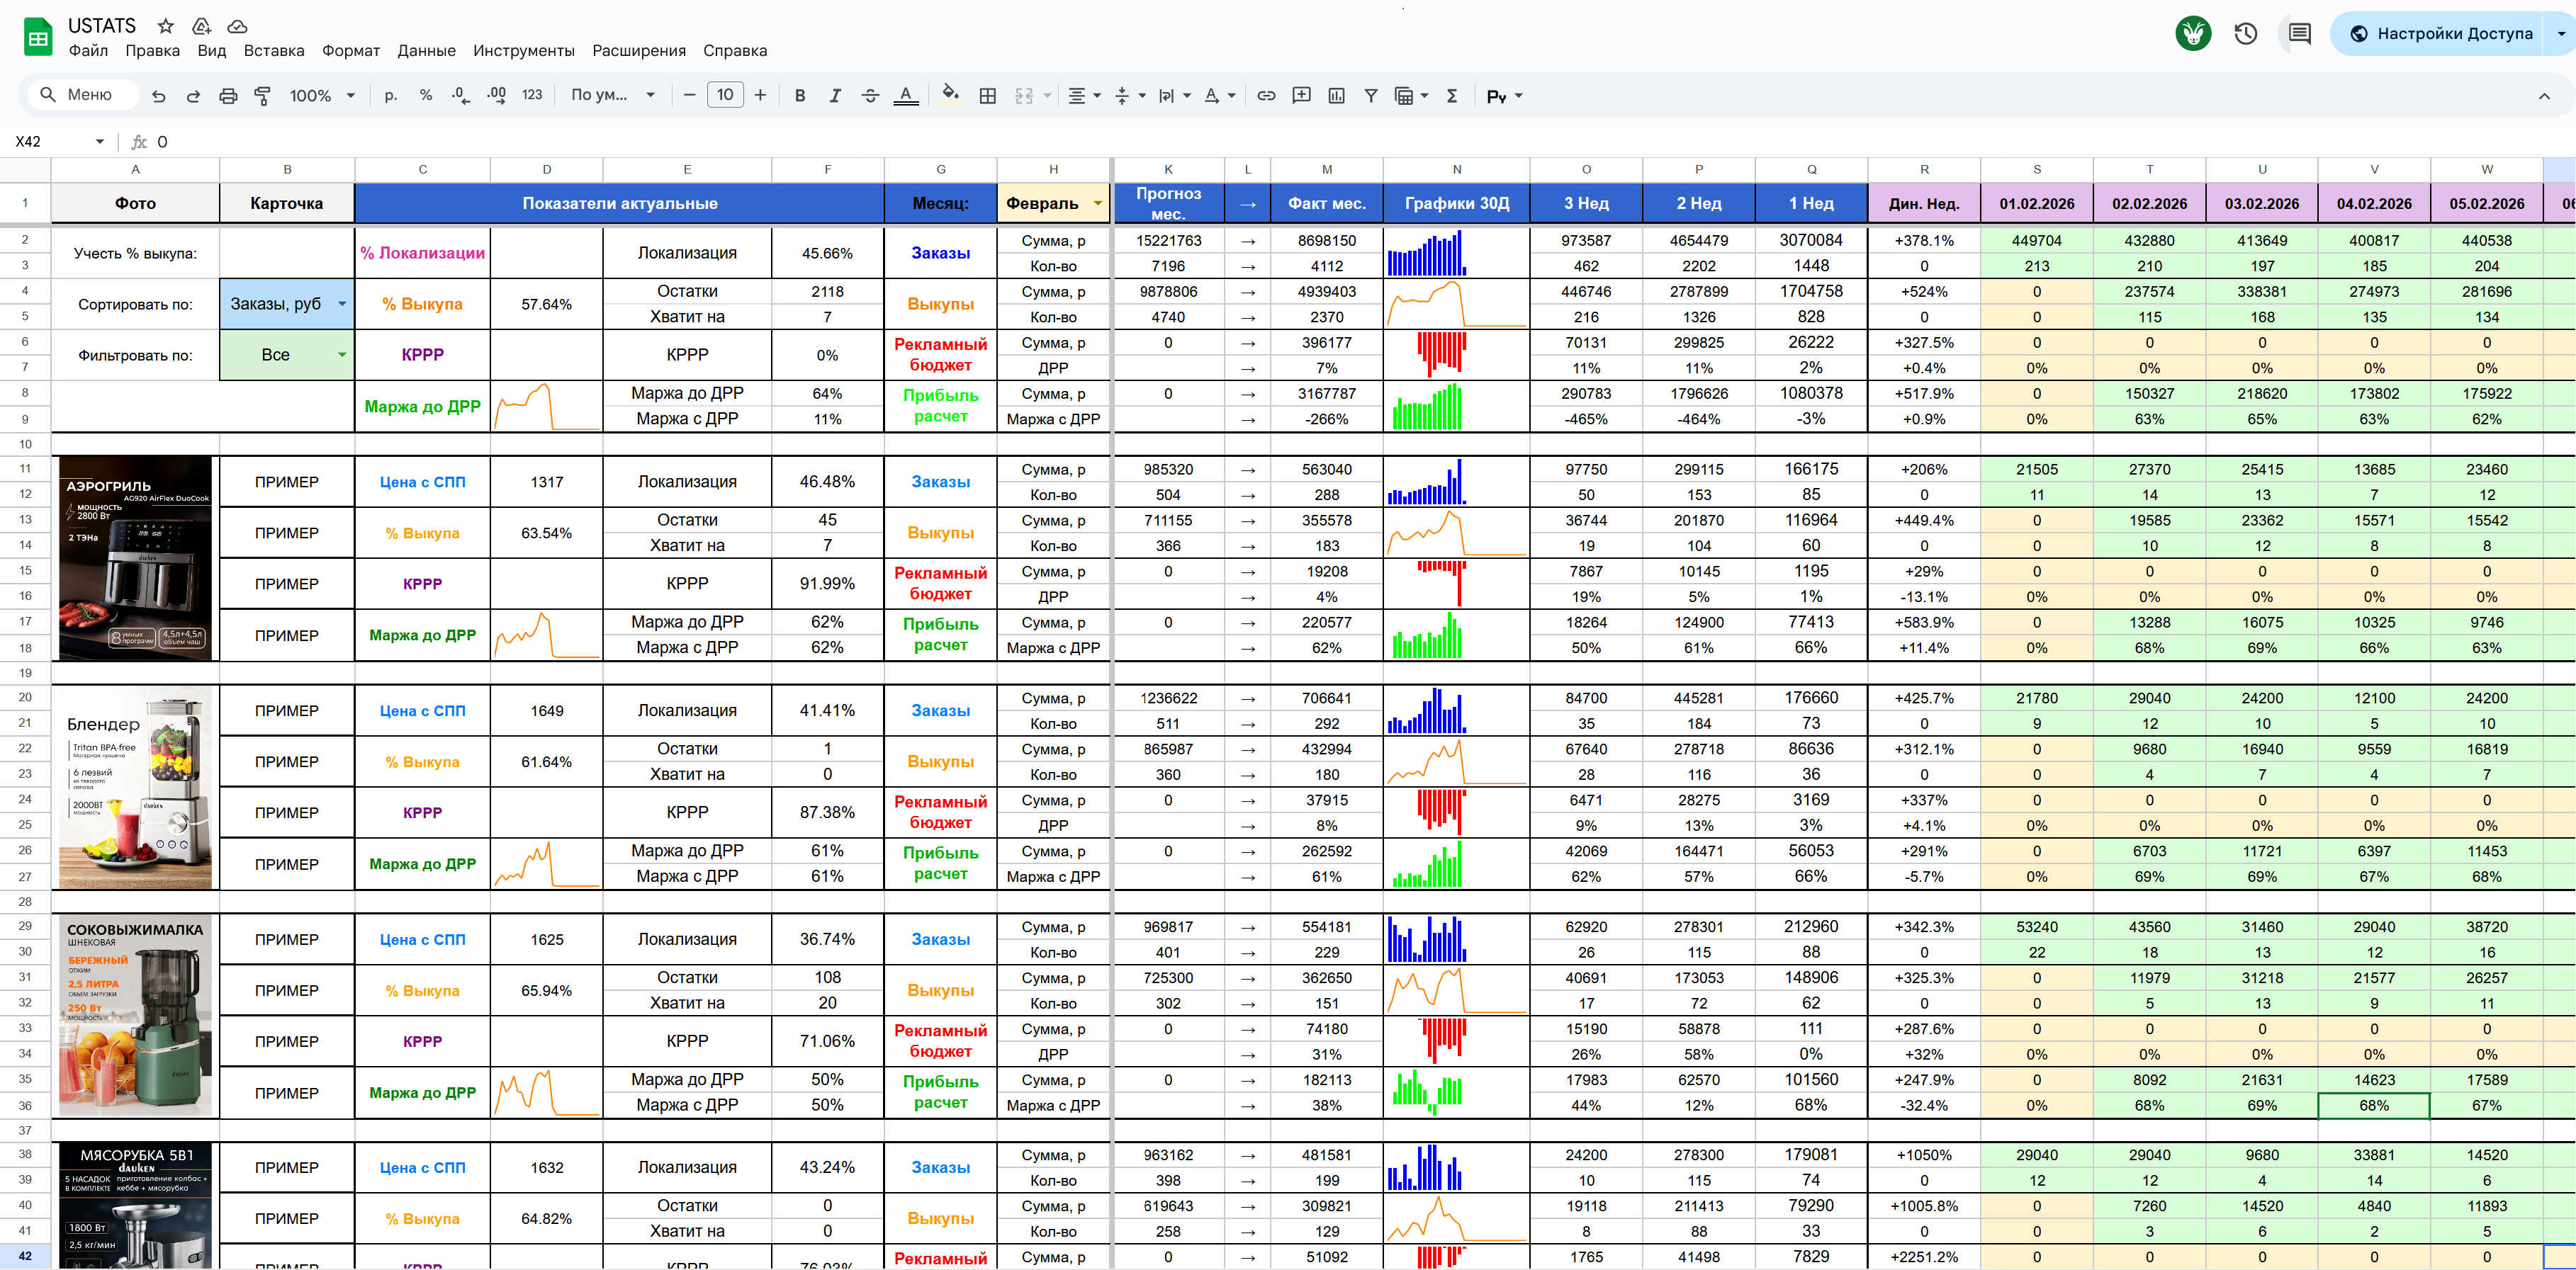
Task: Toggle strikethrough formatting
Action: click(870, 96)
